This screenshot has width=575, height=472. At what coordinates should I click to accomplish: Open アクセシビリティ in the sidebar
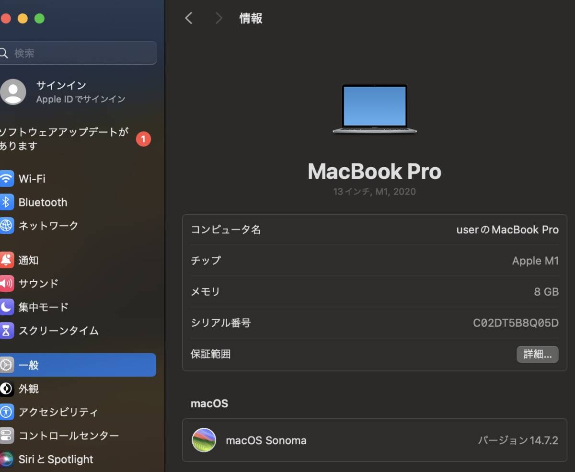coord(58,412)
